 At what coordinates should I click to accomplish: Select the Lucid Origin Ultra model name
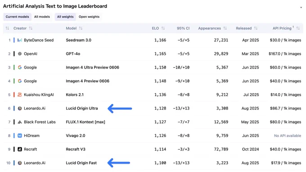[82, 108]
